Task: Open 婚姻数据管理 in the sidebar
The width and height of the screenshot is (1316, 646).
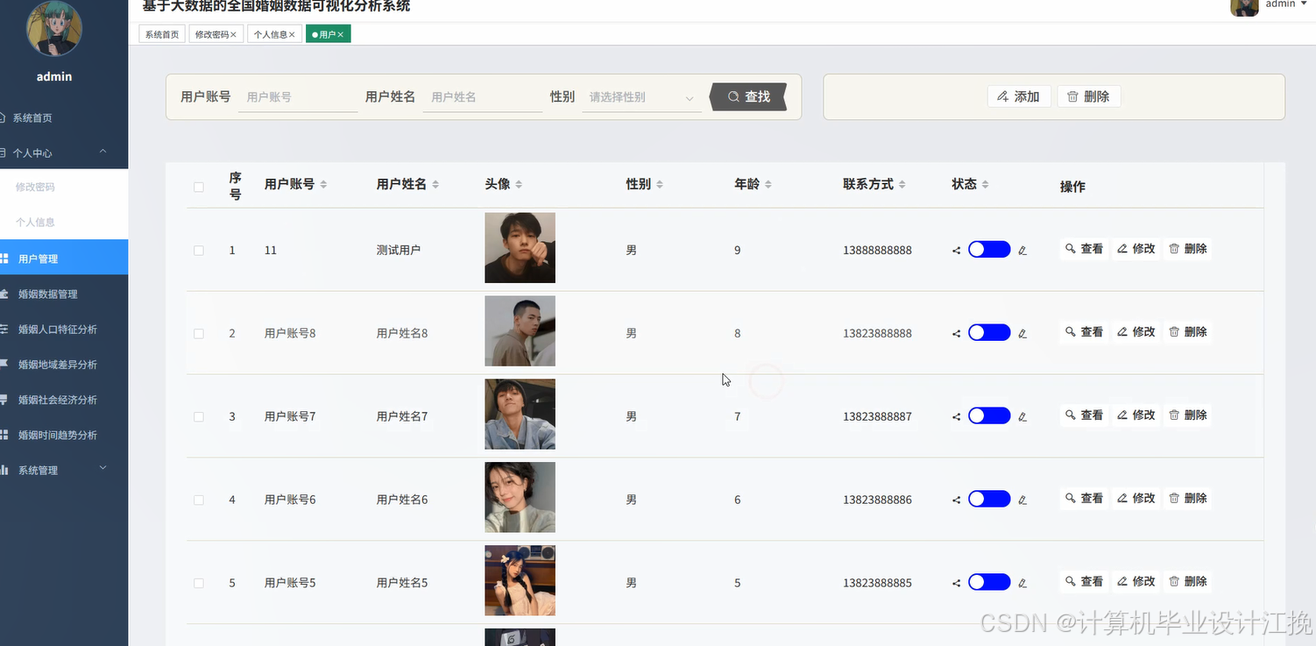Action: coord(64,294)
